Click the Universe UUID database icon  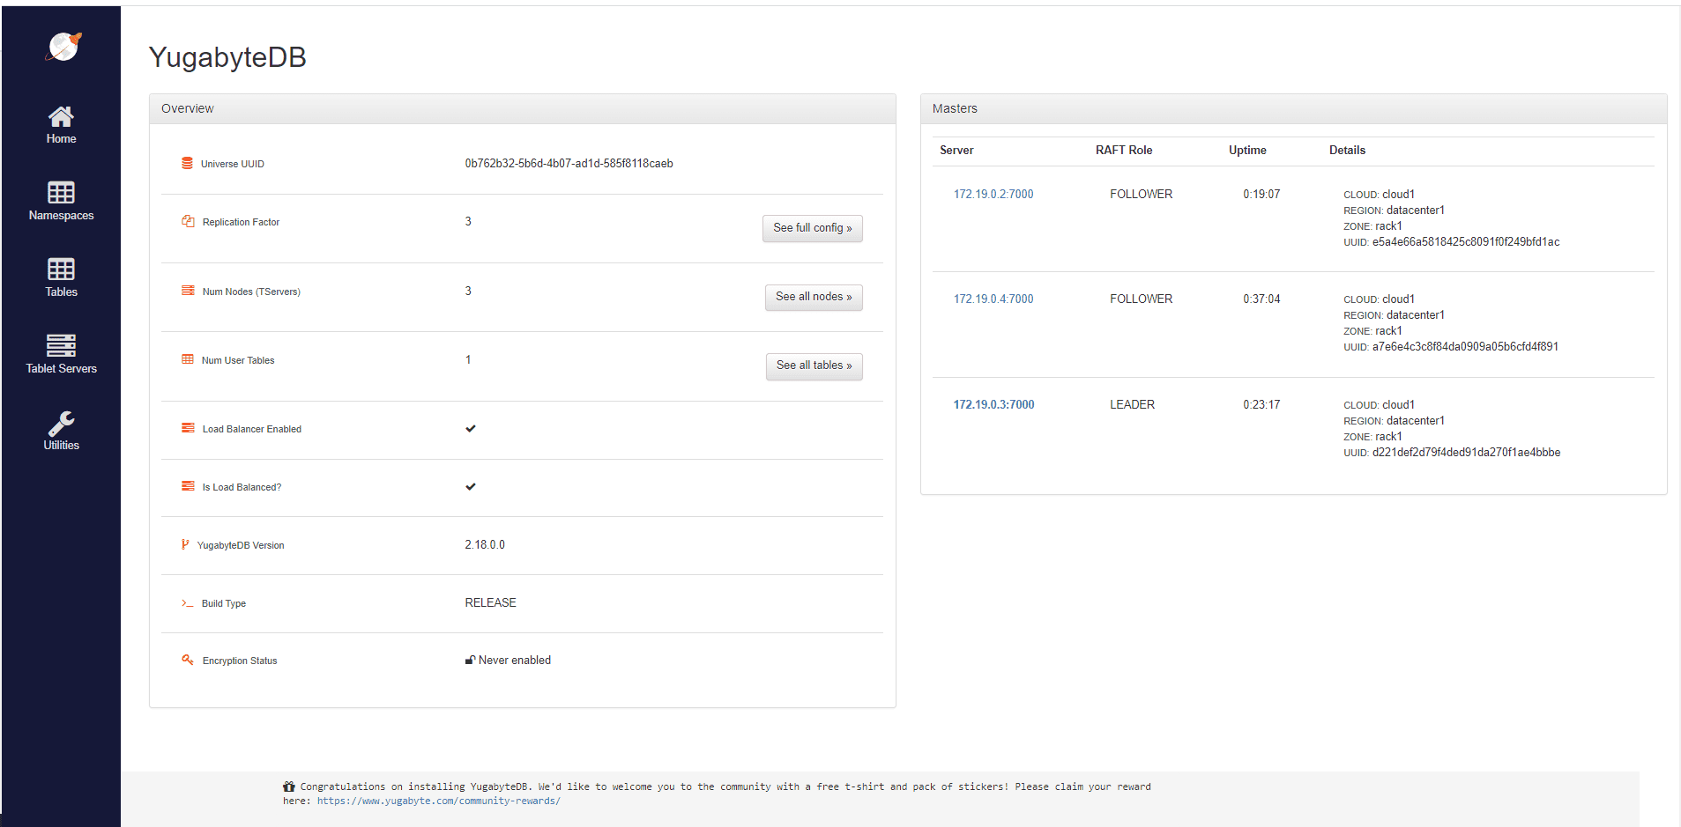click(187, 163)
